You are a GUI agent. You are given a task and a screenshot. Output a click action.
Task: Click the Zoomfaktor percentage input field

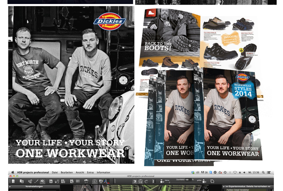(188, 180)
